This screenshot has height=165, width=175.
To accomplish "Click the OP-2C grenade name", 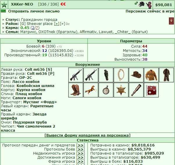I will (26, 78).
